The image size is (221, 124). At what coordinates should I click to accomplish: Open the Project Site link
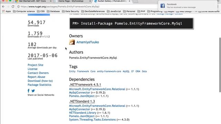point(35,65)
